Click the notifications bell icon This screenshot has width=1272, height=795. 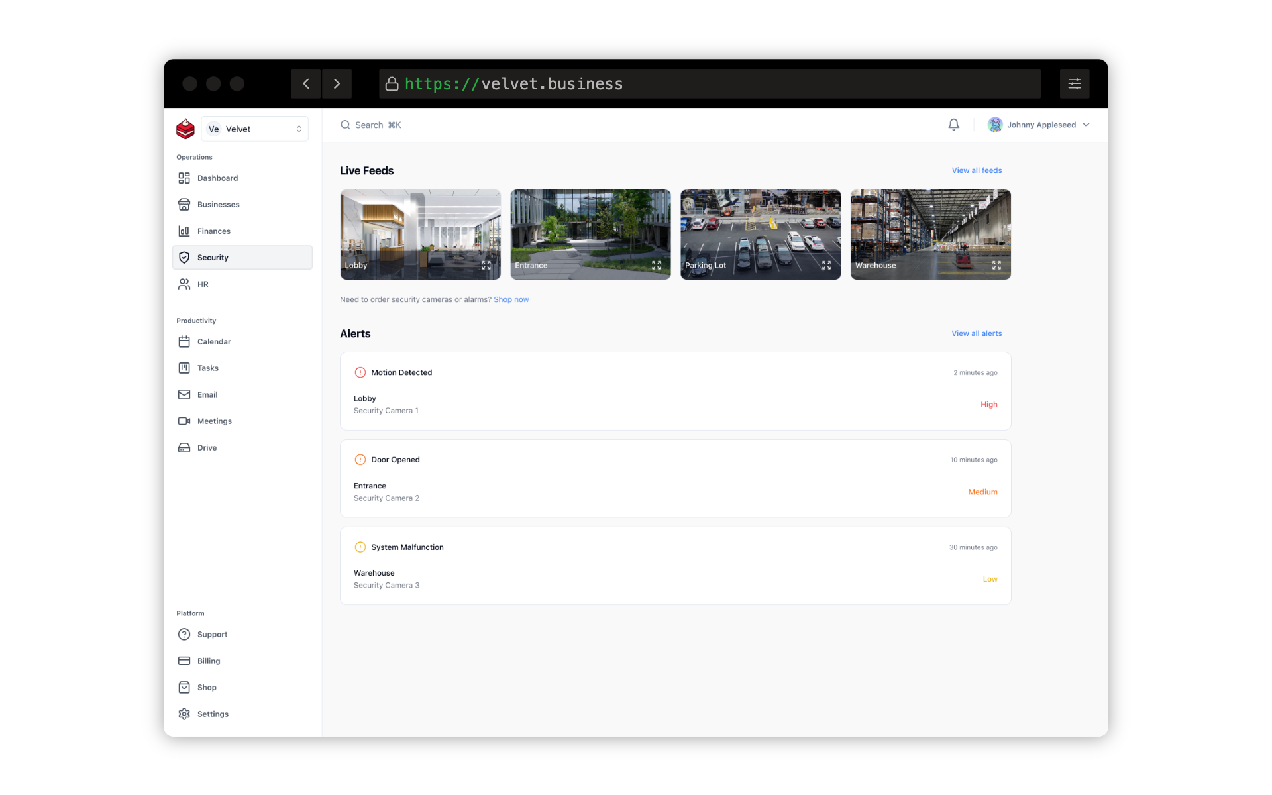pos(953,125)
